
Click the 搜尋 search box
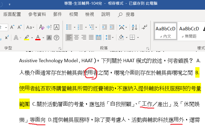(x=126, y=15)
